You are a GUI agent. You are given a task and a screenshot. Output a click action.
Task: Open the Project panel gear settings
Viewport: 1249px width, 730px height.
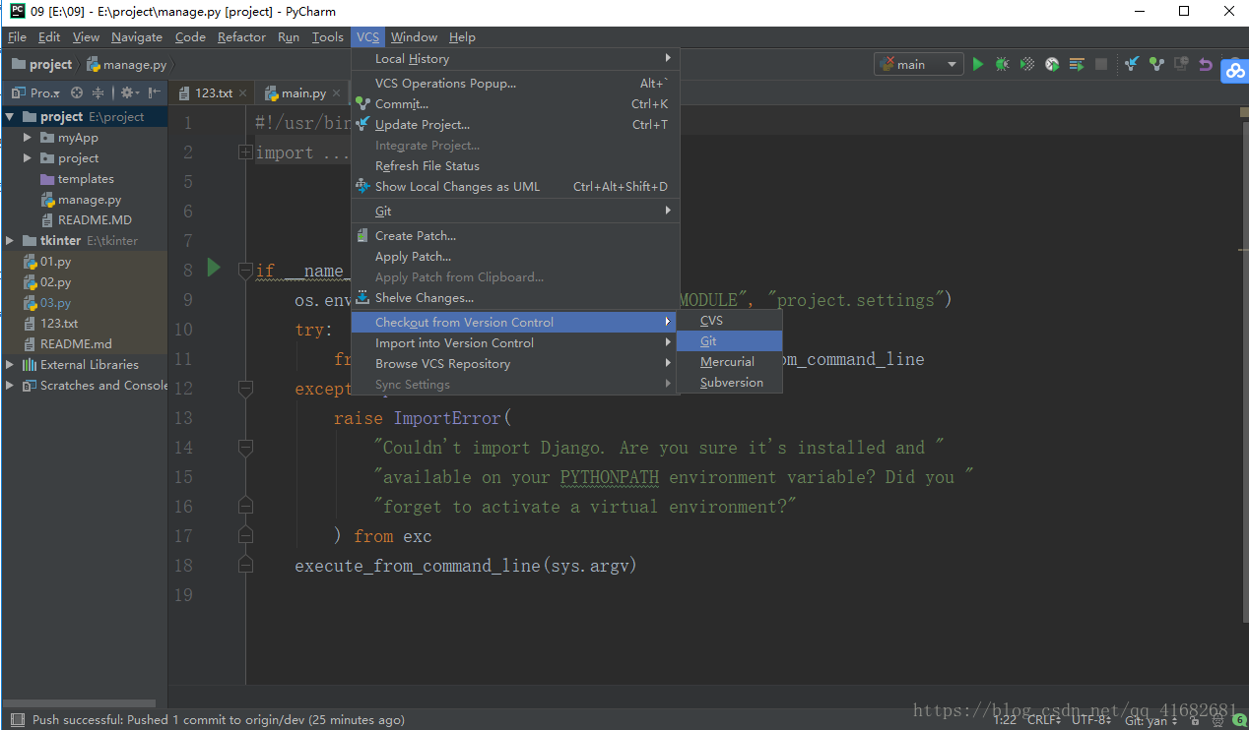click(x=128, y=92)
